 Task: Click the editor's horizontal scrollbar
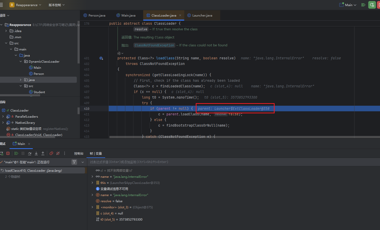point(230,137)
